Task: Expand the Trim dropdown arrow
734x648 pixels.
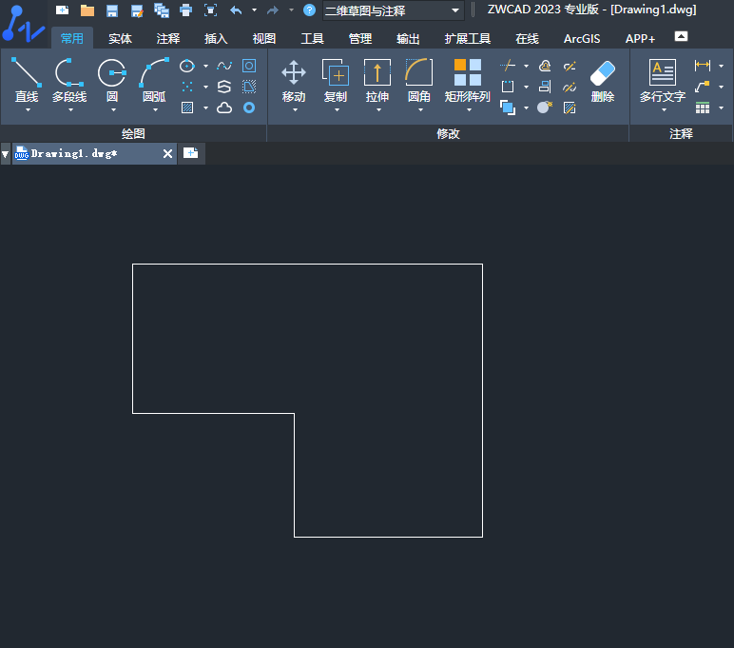Action: (x=526, y=66)
